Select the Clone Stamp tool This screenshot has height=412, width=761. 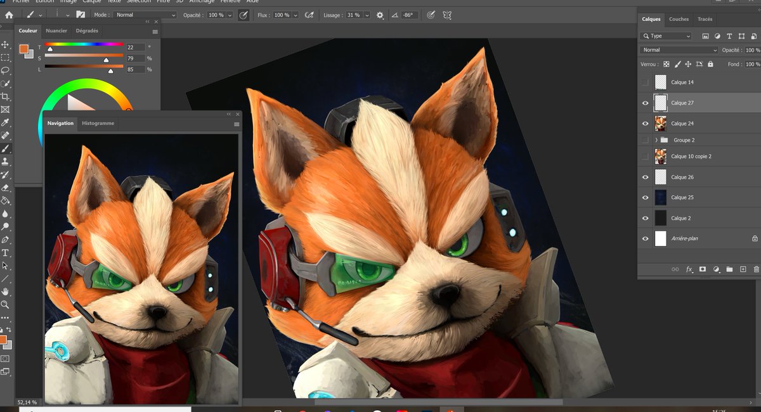pyautogui.click(x=5, y=161)
